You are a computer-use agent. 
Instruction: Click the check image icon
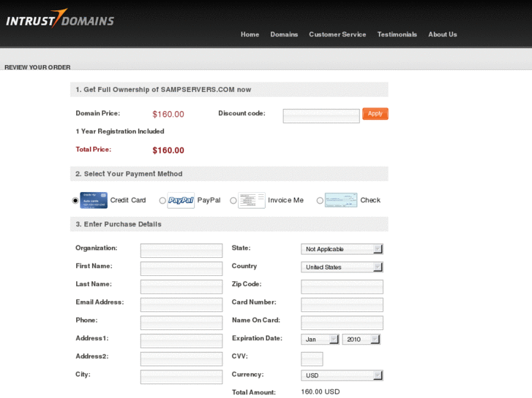click(x=341, y=200)
